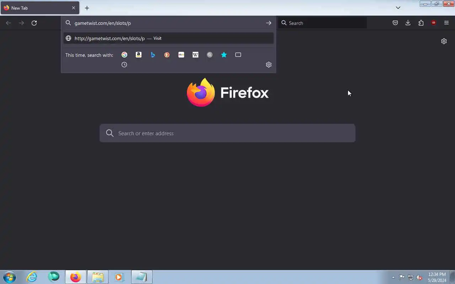
Task: Open the Windows Start menu
Action: [x=10, y=277]
